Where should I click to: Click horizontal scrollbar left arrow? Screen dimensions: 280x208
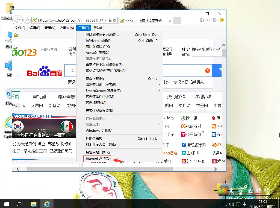click(x=18, y=169)
